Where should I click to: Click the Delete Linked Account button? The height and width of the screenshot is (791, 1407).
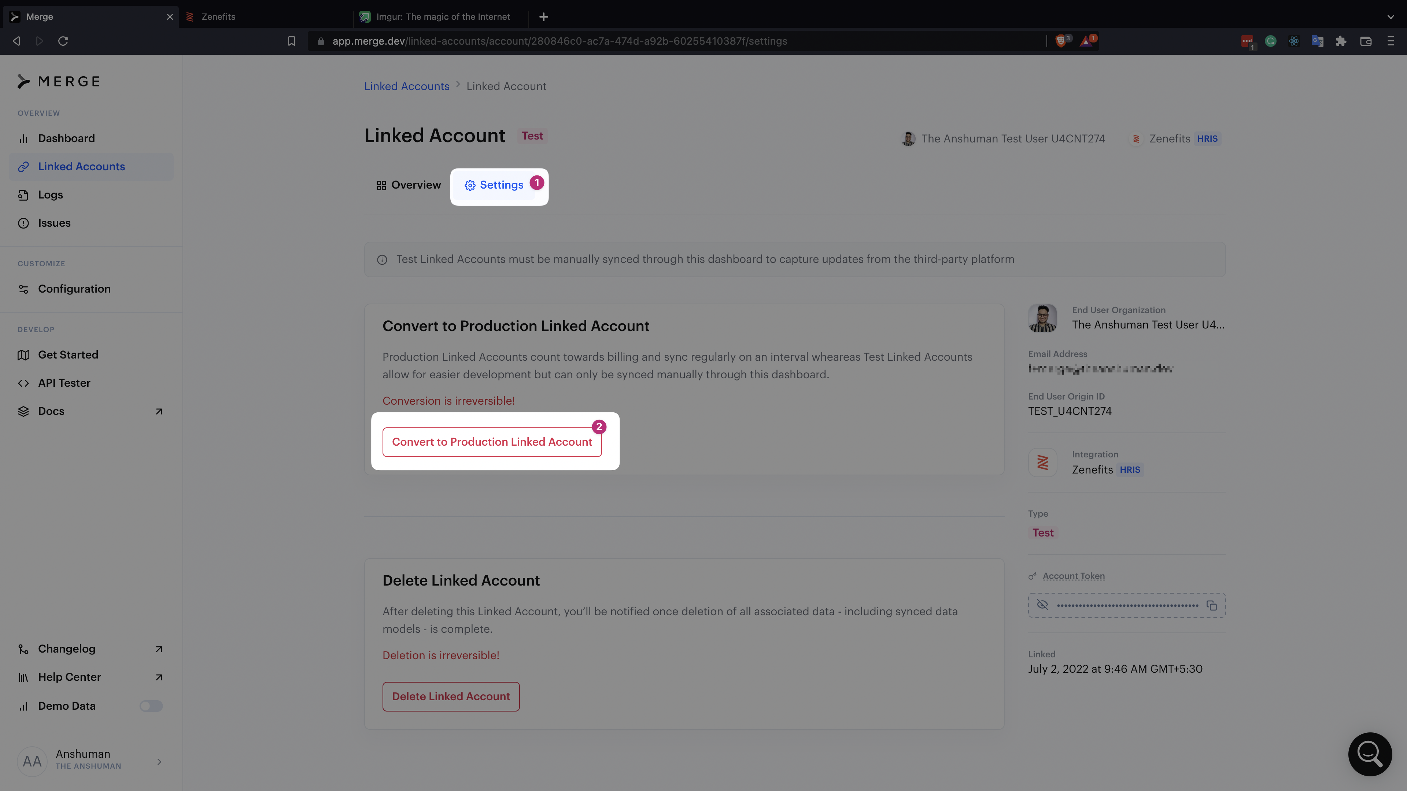(451, 697)
